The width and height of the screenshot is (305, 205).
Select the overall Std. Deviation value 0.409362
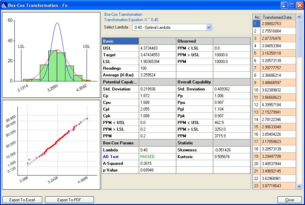click(x=232, y=89)
